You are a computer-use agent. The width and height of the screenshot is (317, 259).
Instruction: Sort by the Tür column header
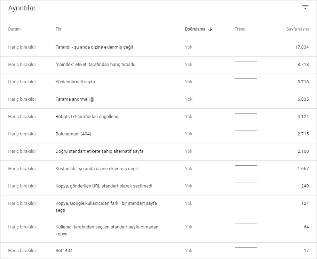point(58,29)
